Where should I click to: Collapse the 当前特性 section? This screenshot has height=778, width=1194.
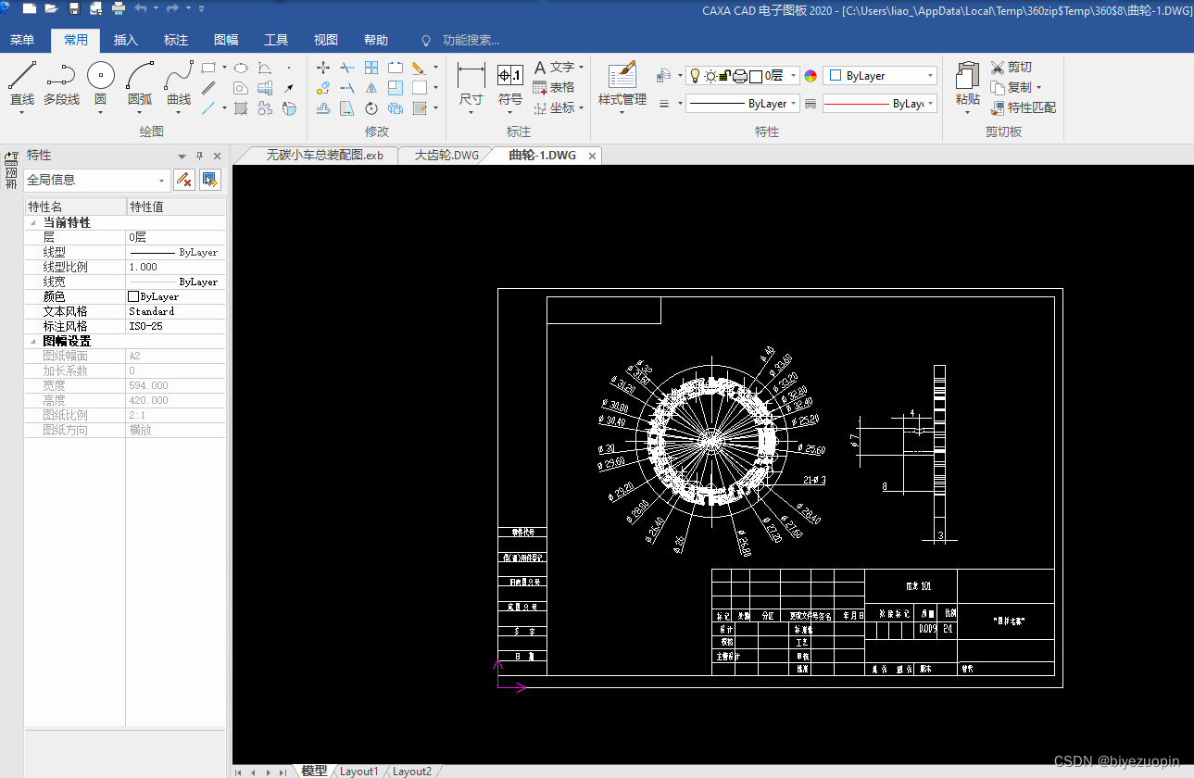(34, 223)
